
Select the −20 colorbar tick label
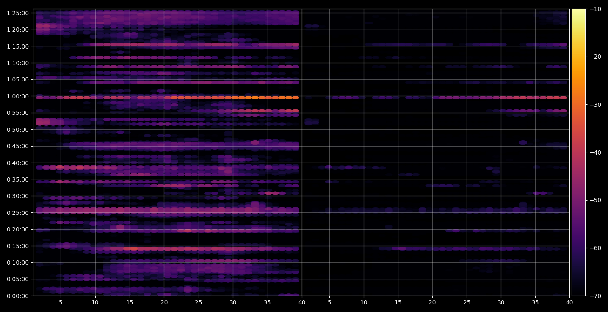click(595, 57)
